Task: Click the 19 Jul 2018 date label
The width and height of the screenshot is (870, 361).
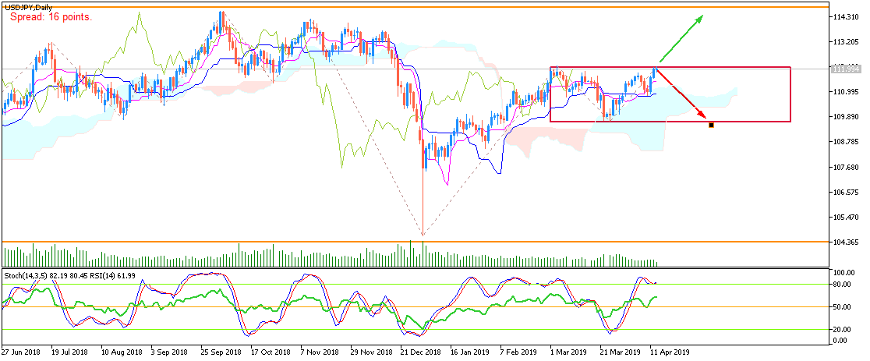Action: 69,352
